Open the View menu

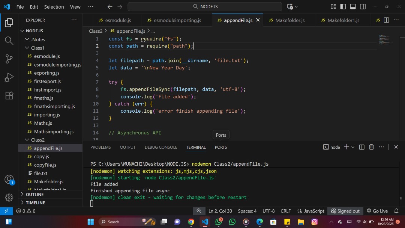(75, 7)
